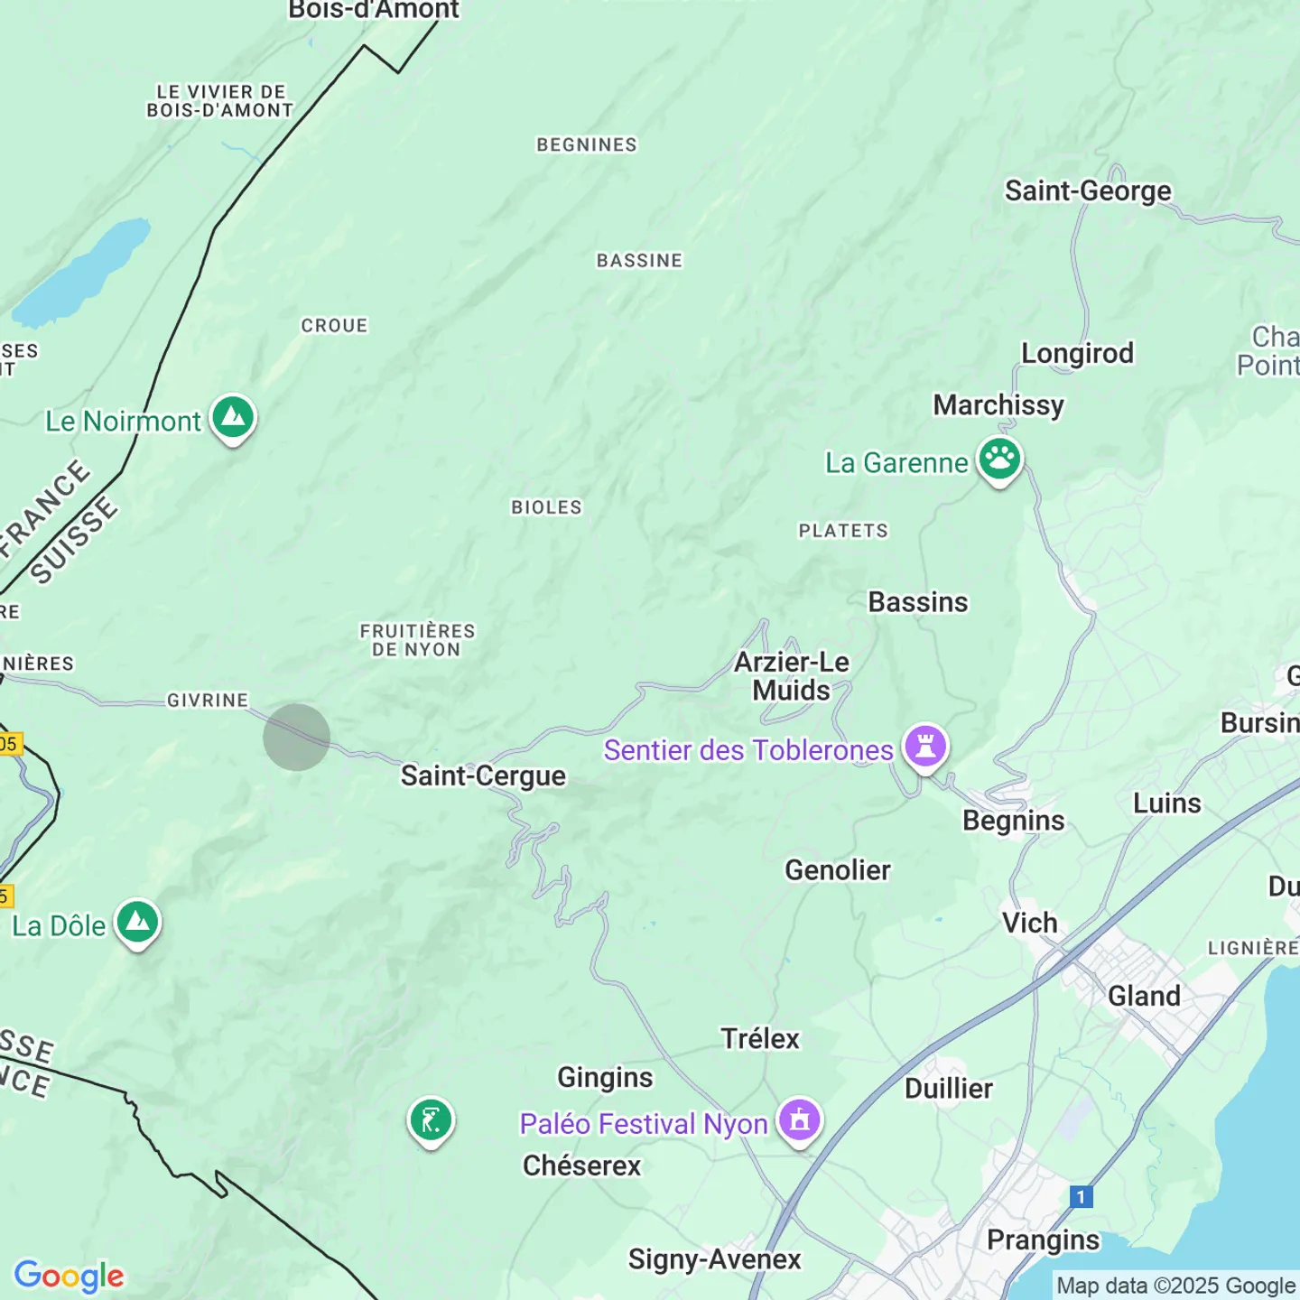Select the Bois-d'Amont label
The width and height of the screenshot is (1300, 1300).
click(x=374, y=11)
